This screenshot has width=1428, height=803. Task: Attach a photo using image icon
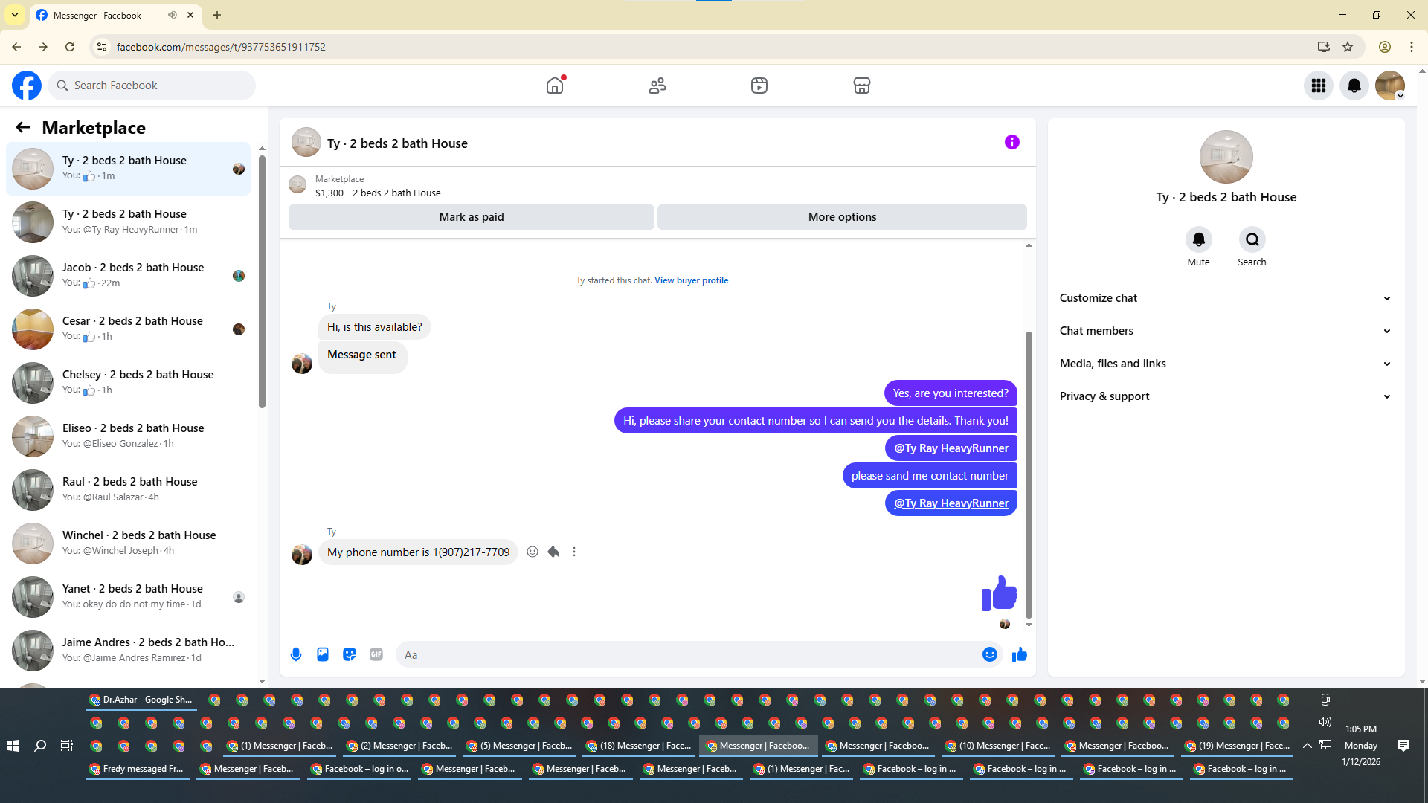tap(323, 654)
